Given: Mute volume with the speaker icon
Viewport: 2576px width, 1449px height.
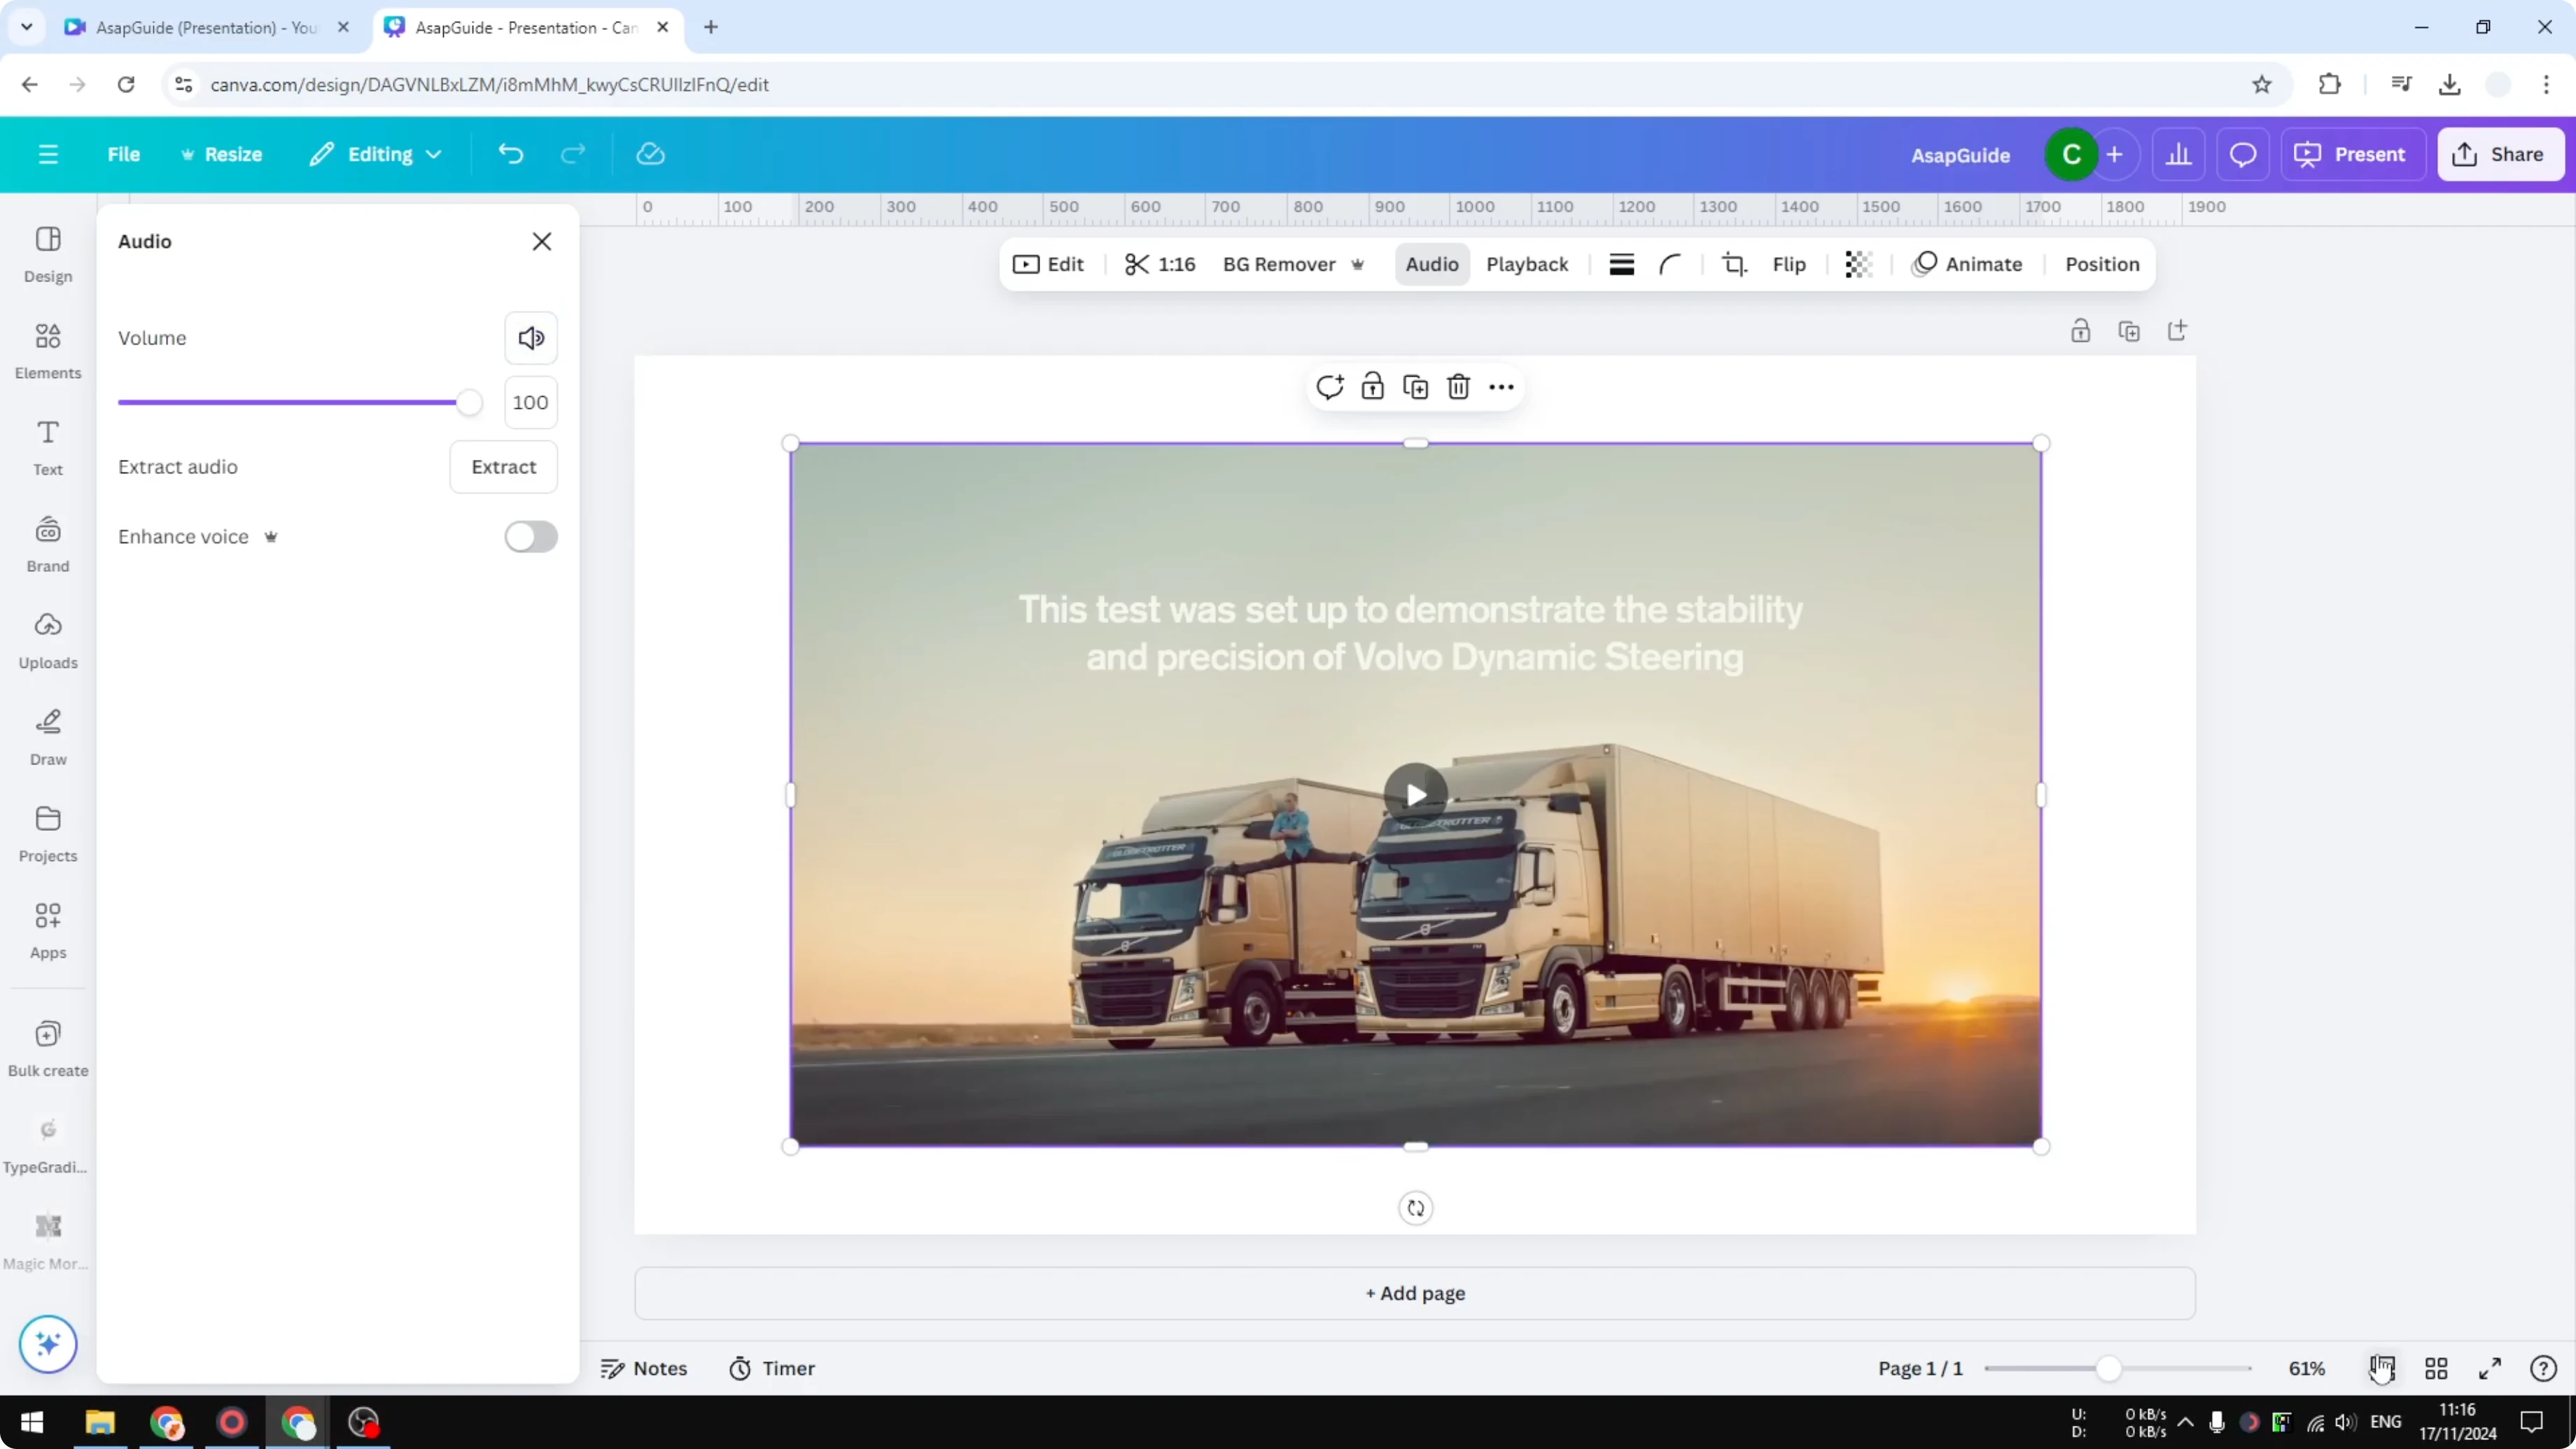Looking at the screenshot, I should click(x=531, y=338).
